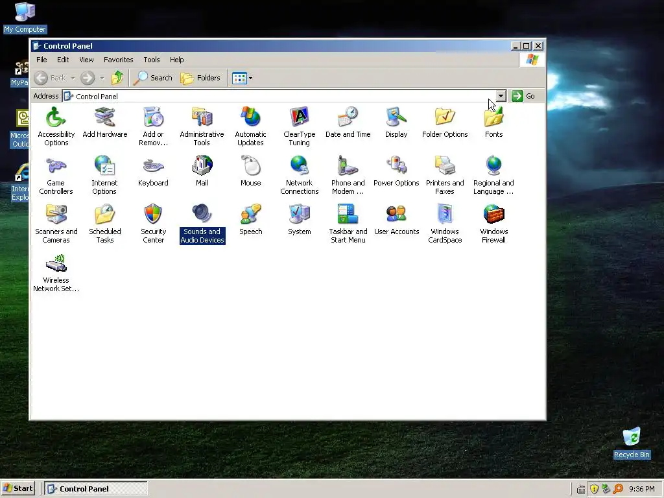Click into the Address bar field
664x498 pixels.
pos(279,96)
